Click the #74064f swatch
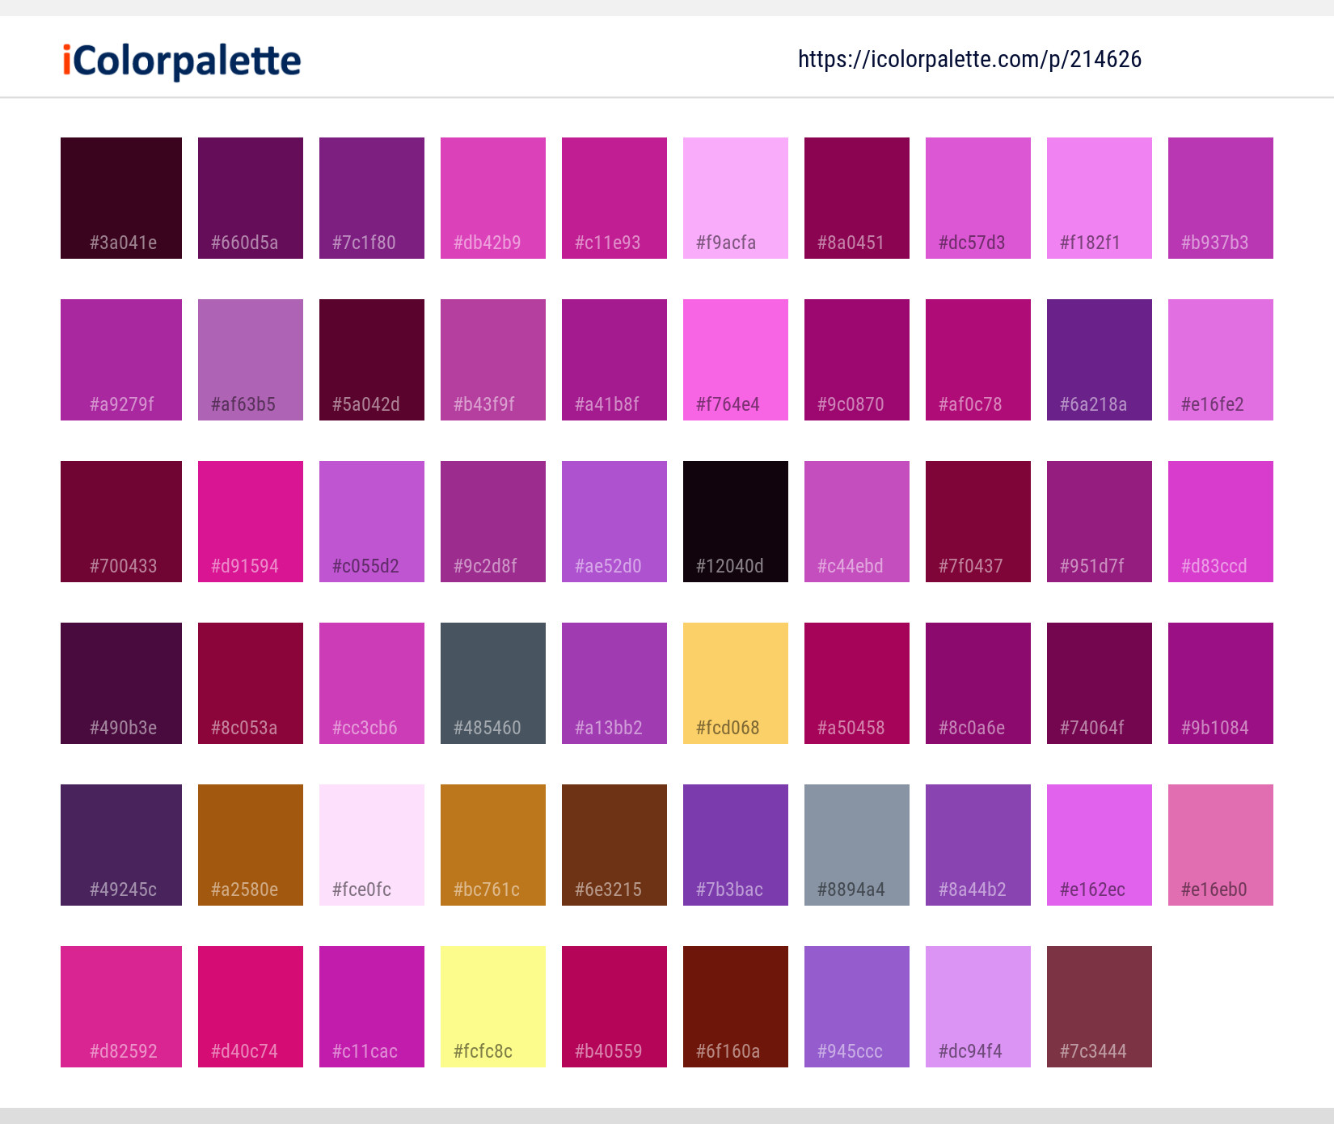Image resolution: width=1334 pixels, height=1124 pixels. (1100, 683)
